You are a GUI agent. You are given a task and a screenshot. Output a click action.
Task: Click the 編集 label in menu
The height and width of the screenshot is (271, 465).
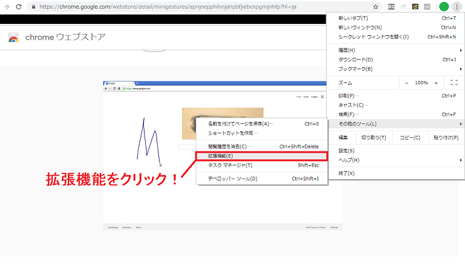pyautogui.click(x=343, y=138)
